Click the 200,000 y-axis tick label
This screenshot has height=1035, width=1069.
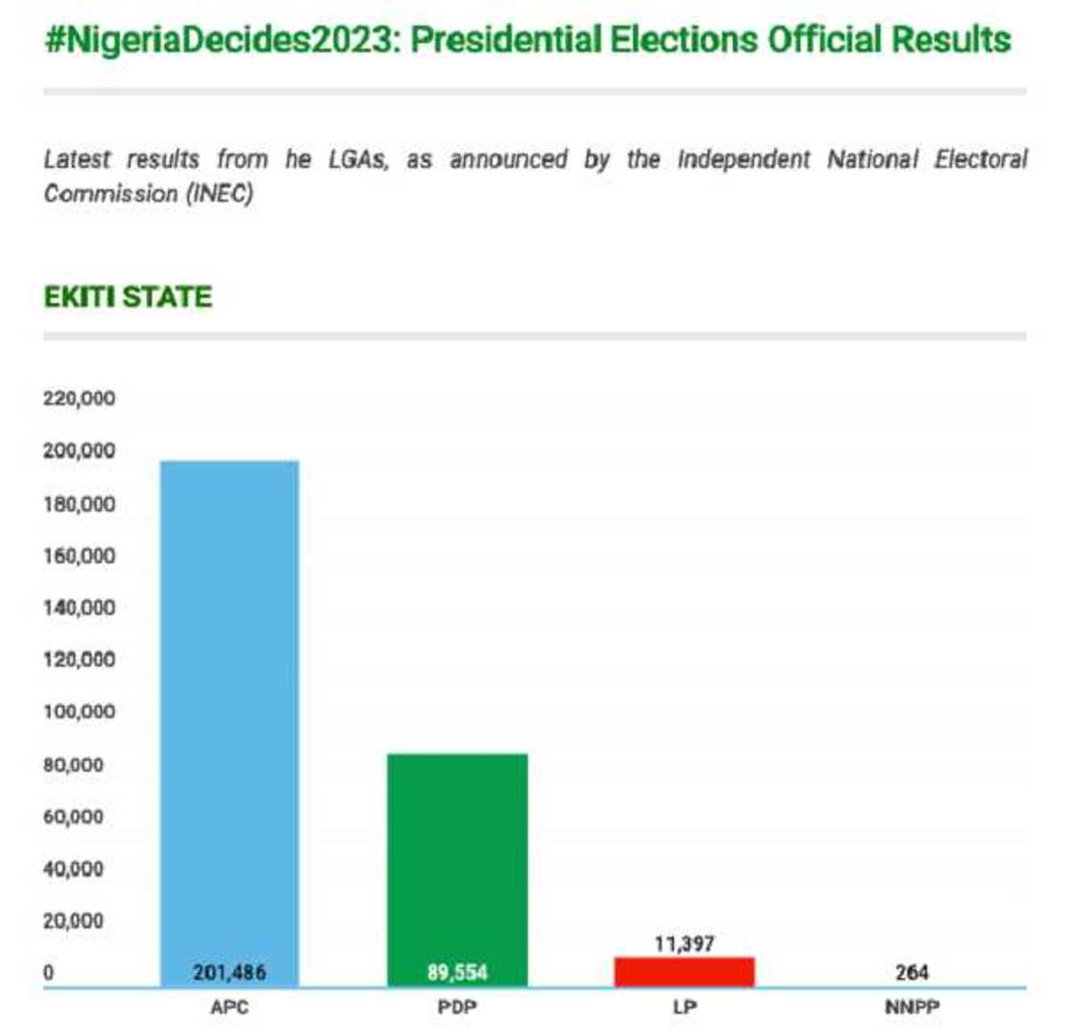(x=80, y=451)
